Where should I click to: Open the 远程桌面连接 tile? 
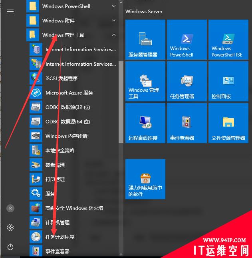point(145,123)
